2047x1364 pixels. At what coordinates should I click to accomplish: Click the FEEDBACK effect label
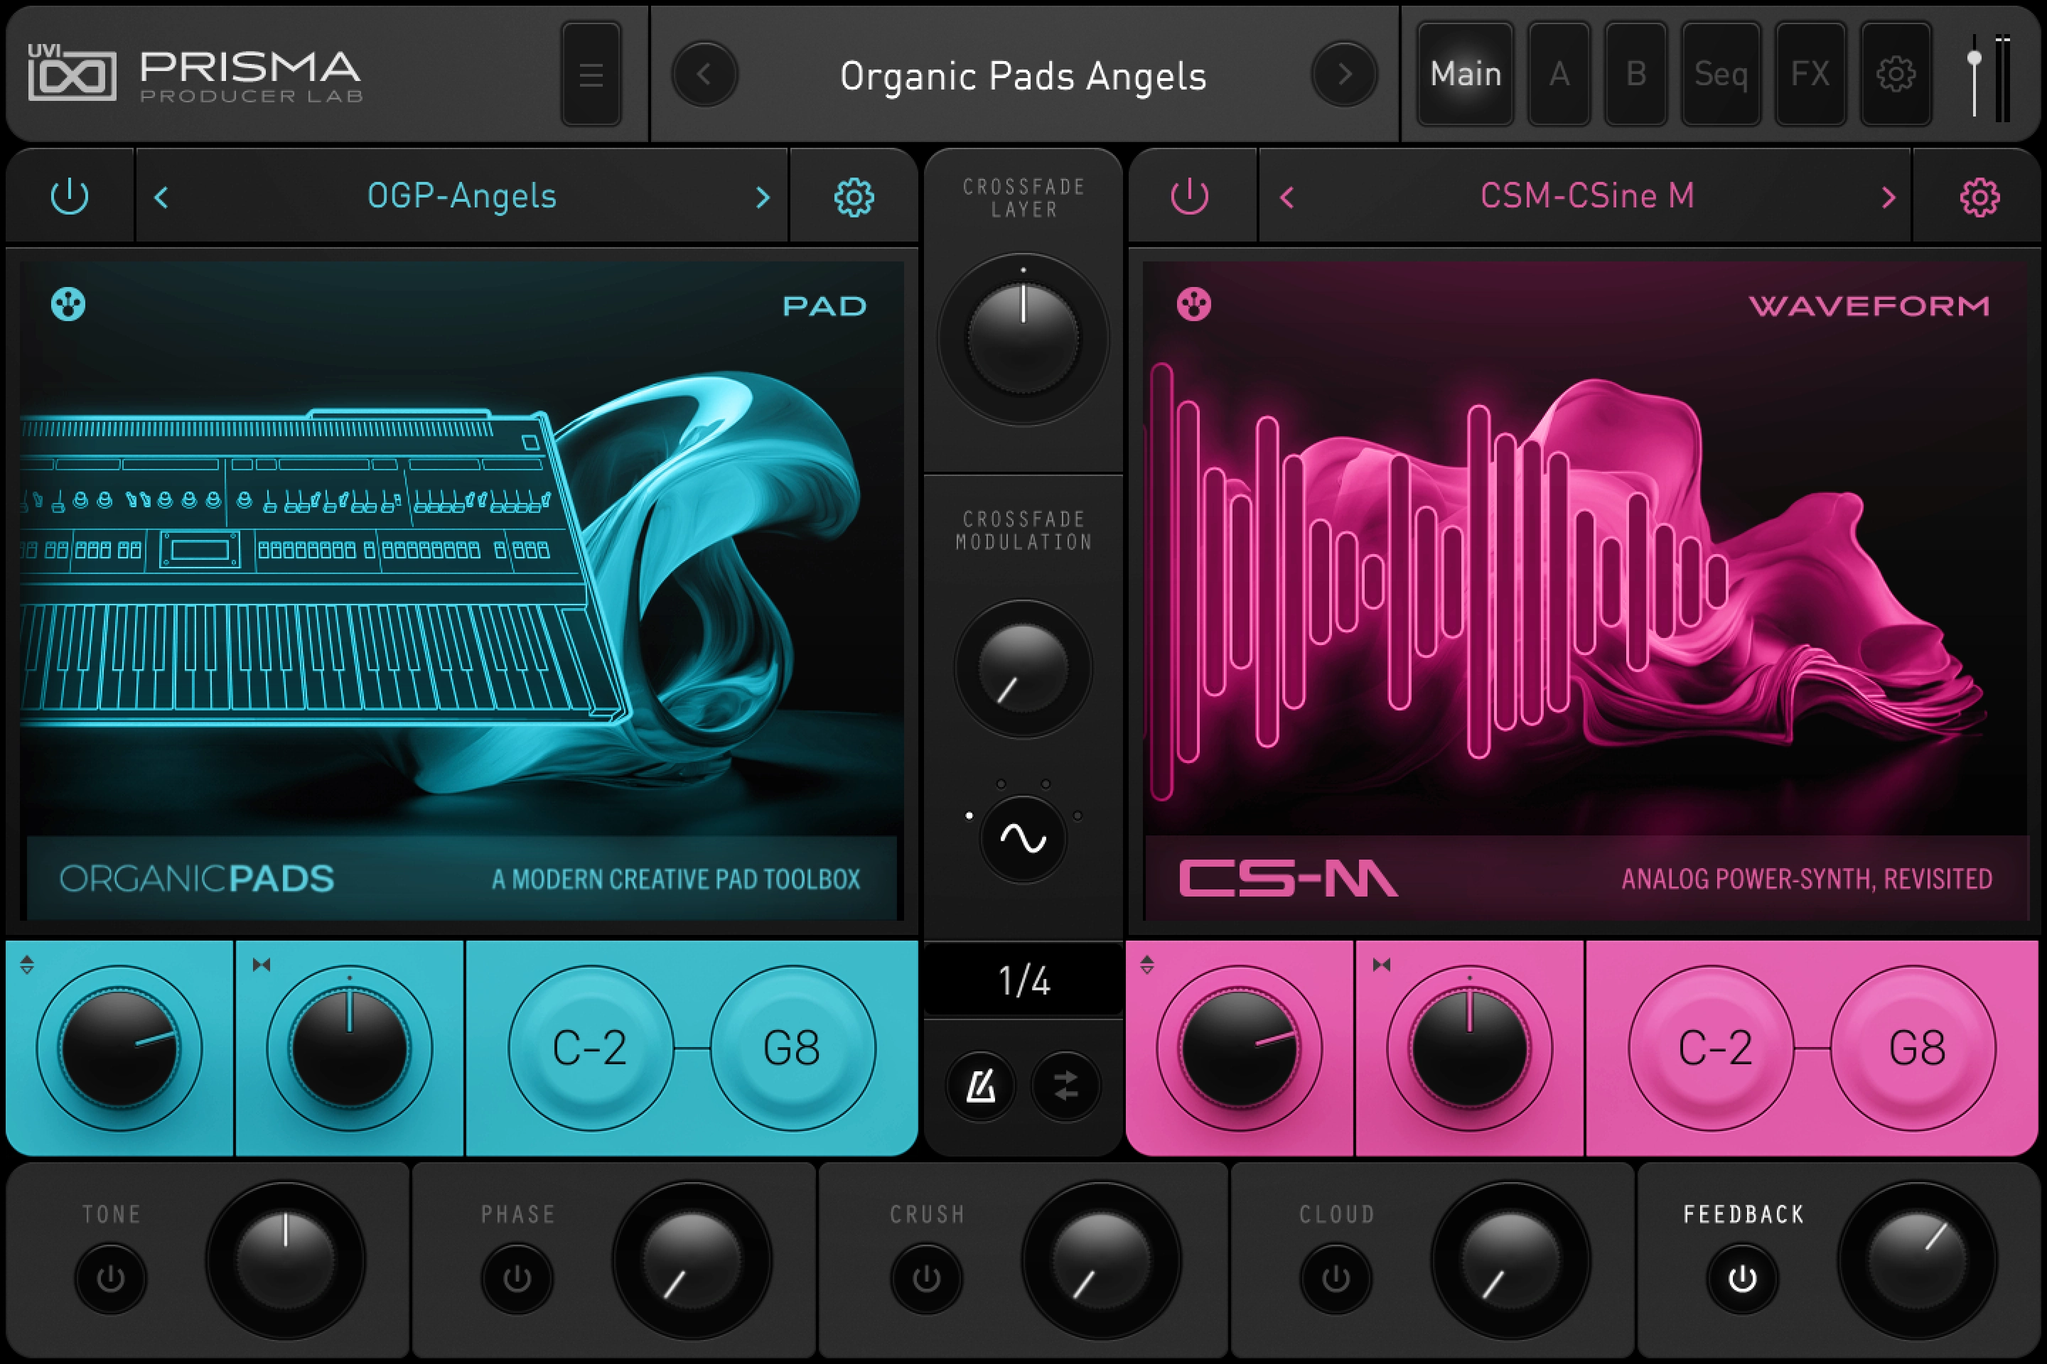click(x=1744, y=1214)
